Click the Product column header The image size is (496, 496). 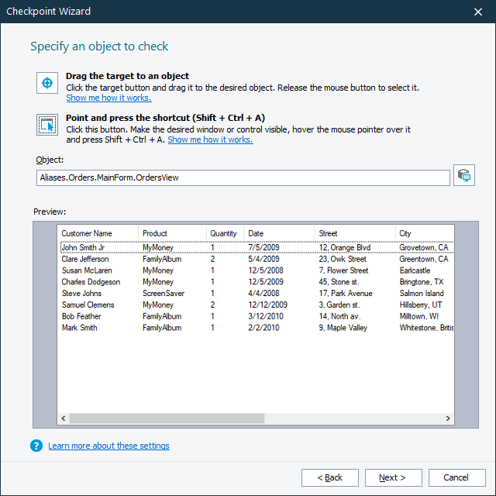[x=155, y=233]
